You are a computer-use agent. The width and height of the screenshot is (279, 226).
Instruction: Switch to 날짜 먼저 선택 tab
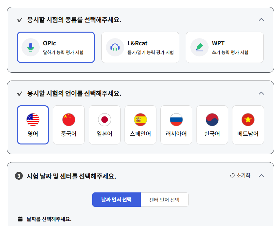click(x=117, y=200)
